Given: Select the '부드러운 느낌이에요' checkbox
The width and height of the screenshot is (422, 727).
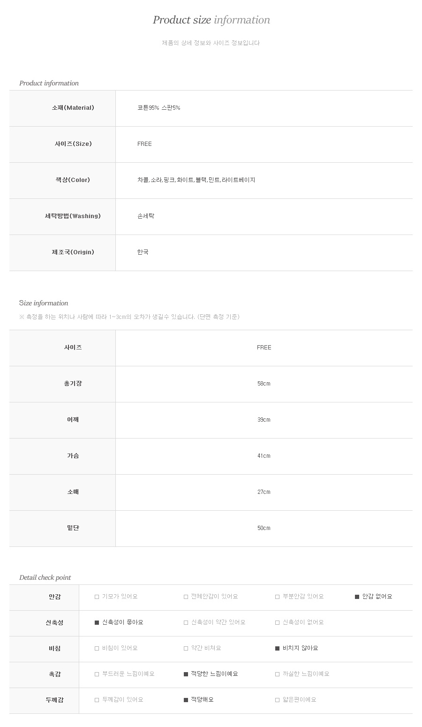Looking at the screenshot, I should click(97, 674).
